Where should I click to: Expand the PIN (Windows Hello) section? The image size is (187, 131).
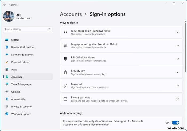click(x=178, y=59)
